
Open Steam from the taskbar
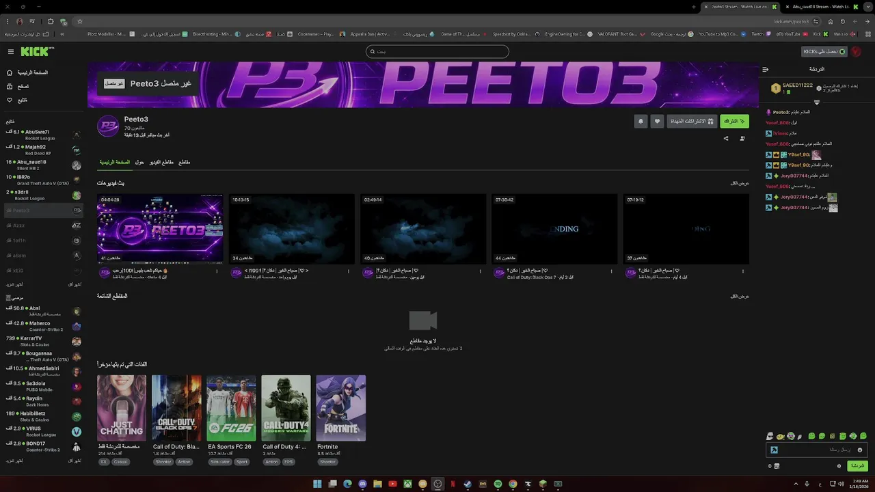pyautogui.click(x=468, y=484)
